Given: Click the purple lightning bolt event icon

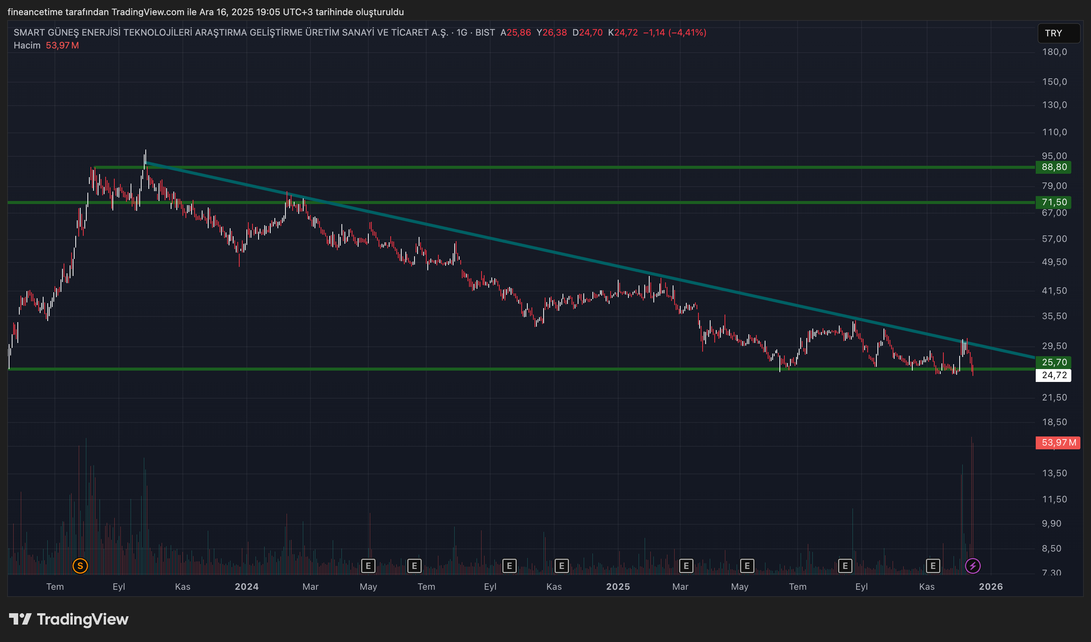Looking at the screenshot, I should tap(973, 566).
